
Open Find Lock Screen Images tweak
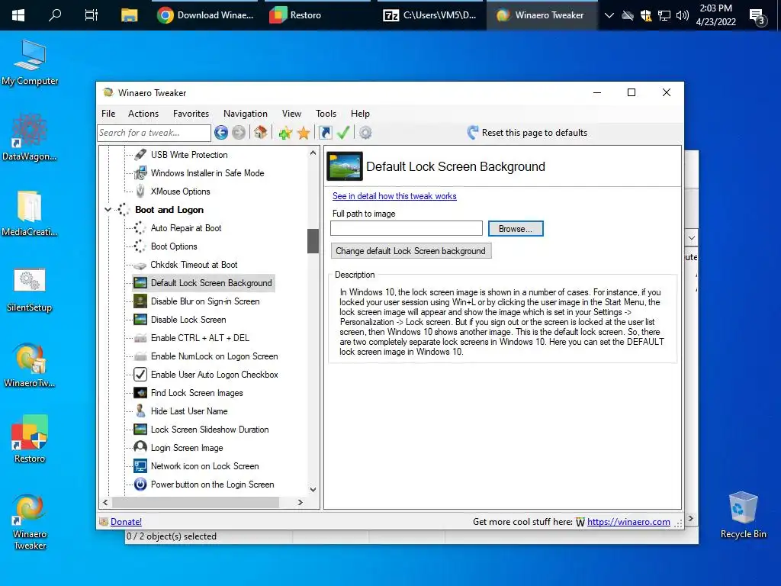[197, 393]
